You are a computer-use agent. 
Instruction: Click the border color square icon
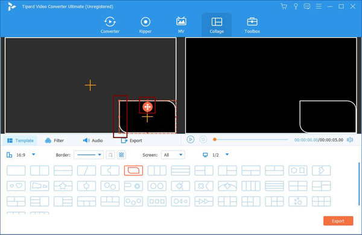tap(110, 155)
